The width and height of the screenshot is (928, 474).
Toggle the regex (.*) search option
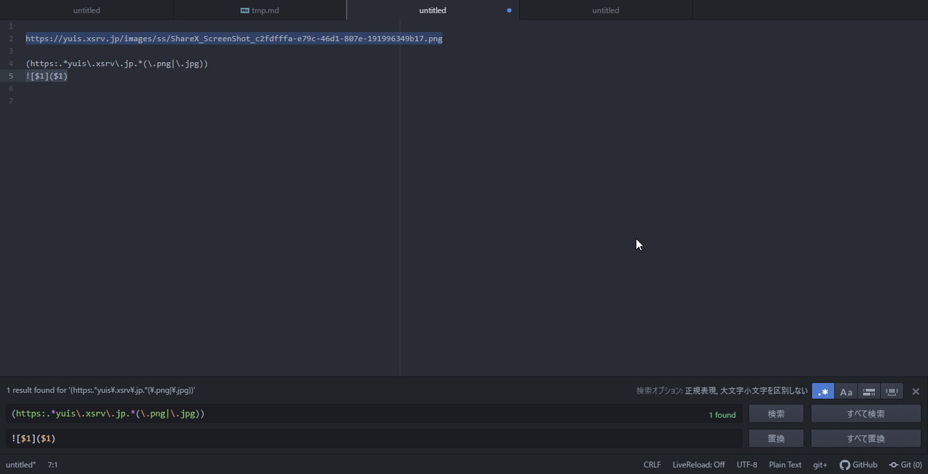coord(823,392)
